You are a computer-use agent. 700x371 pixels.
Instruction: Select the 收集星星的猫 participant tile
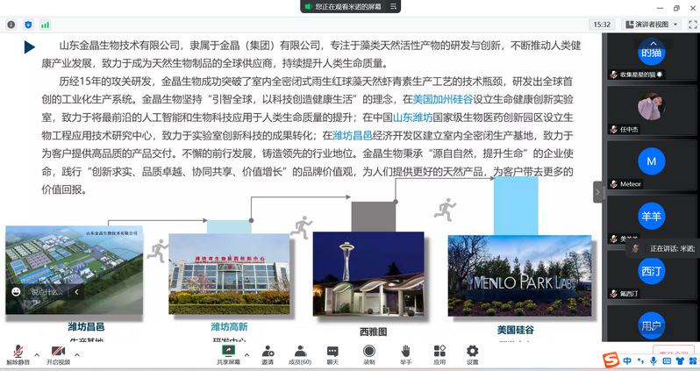652,57
